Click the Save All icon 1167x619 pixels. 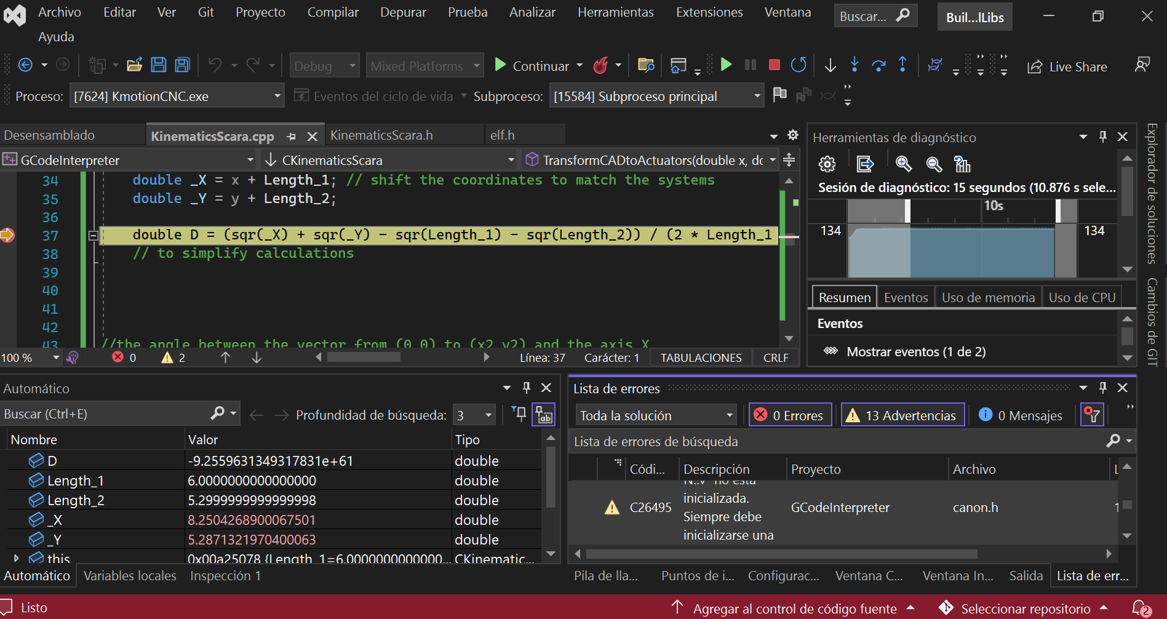pyautogui.click(x=183, y=65)
